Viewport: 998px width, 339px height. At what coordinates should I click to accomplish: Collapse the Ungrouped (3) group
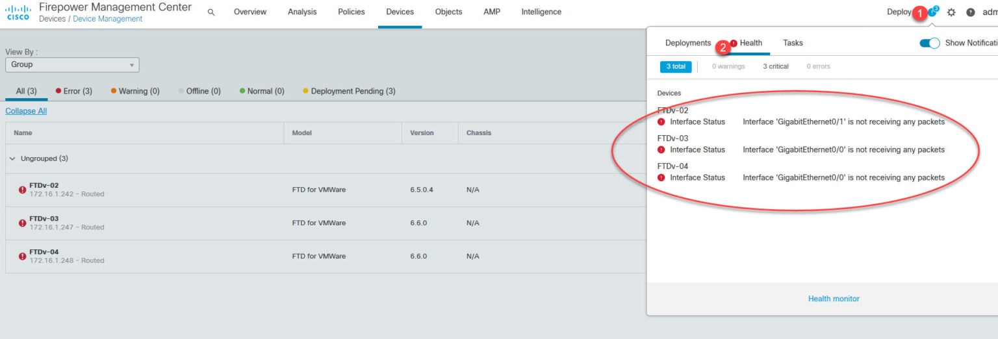[12, 158]
